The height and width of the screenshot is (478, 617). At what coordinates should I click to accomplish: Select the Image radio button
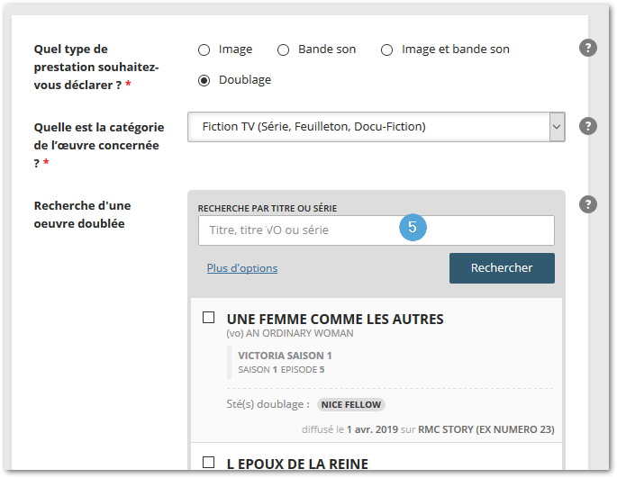(204, 50)
